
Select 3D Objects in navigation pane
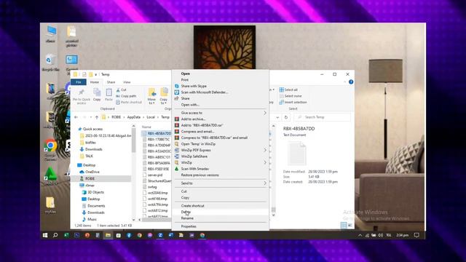95,192
